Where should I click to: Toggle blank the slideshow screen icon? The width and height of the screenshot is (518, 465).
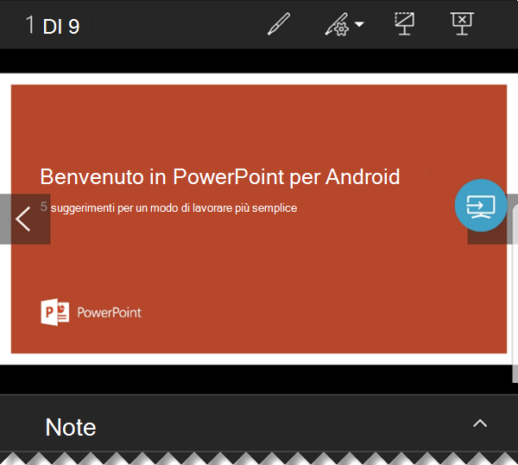405,23
